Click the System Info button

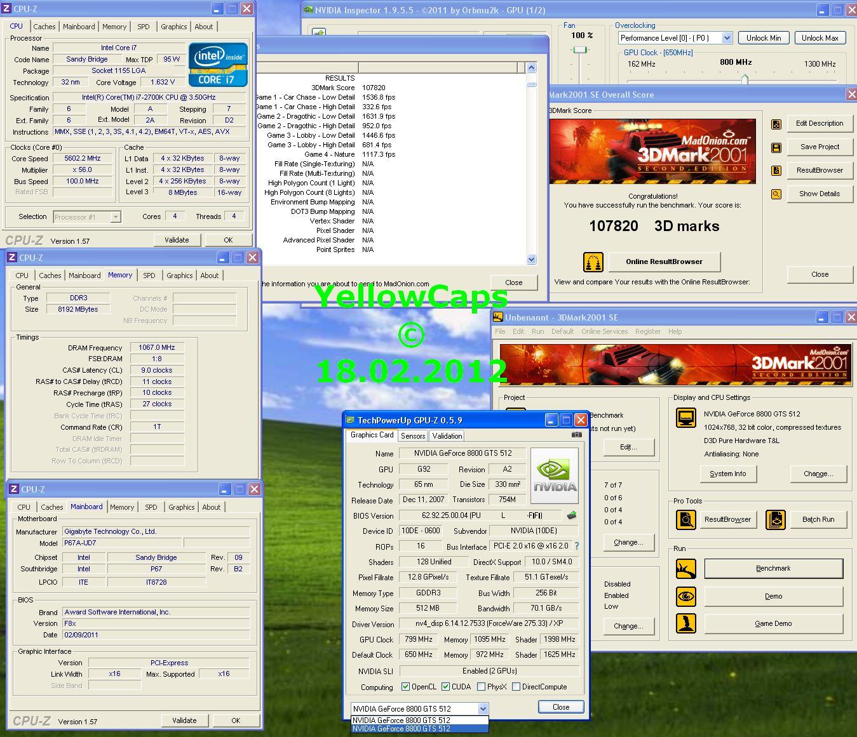tap(727, 474)
